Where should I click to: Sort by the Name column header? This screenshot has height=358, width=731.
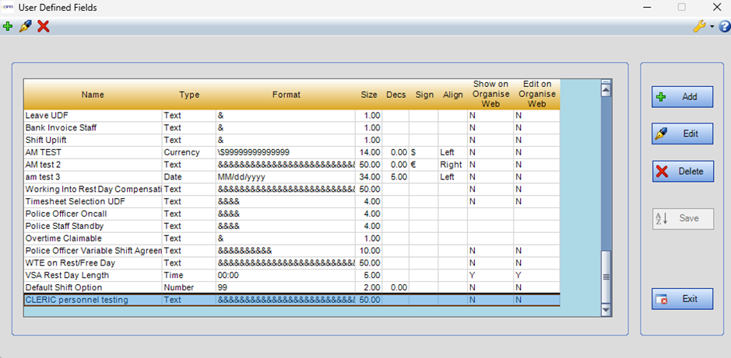pos(92,95)
